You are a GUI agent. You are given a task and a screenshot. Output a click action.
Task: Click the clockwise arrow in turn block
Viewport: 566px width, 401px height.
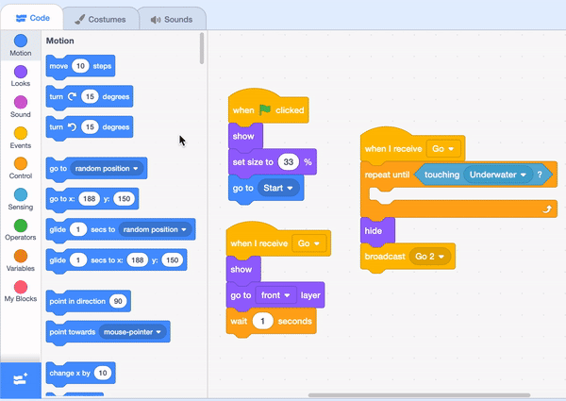73,96
